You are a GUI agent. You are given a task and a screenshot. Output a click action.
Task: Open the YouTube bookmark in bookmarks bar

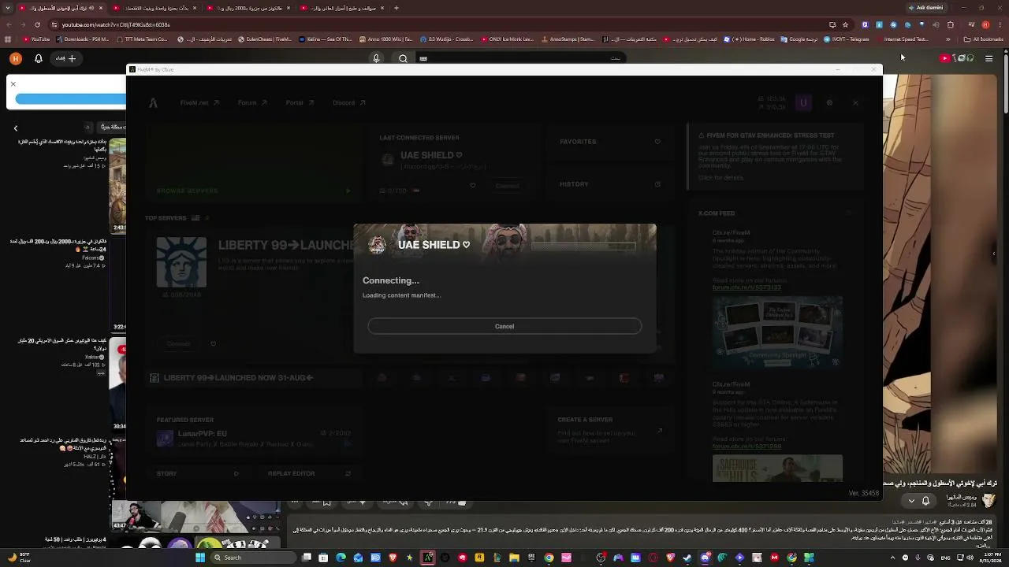[36, 39]
